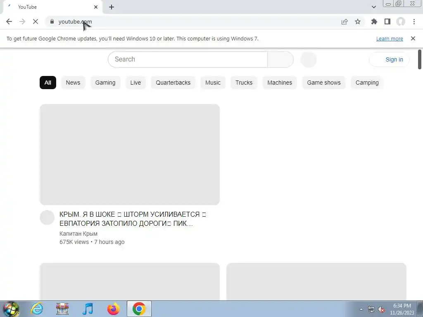423x317 pixels.
Task: Select the Quarterbacks filter chip
Action: (173, 83)
